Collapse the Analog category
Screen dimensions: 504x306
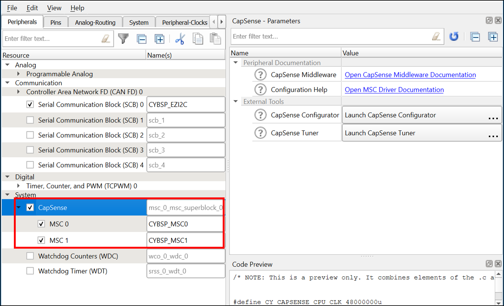pyautogui.click(x=8, y=65)
